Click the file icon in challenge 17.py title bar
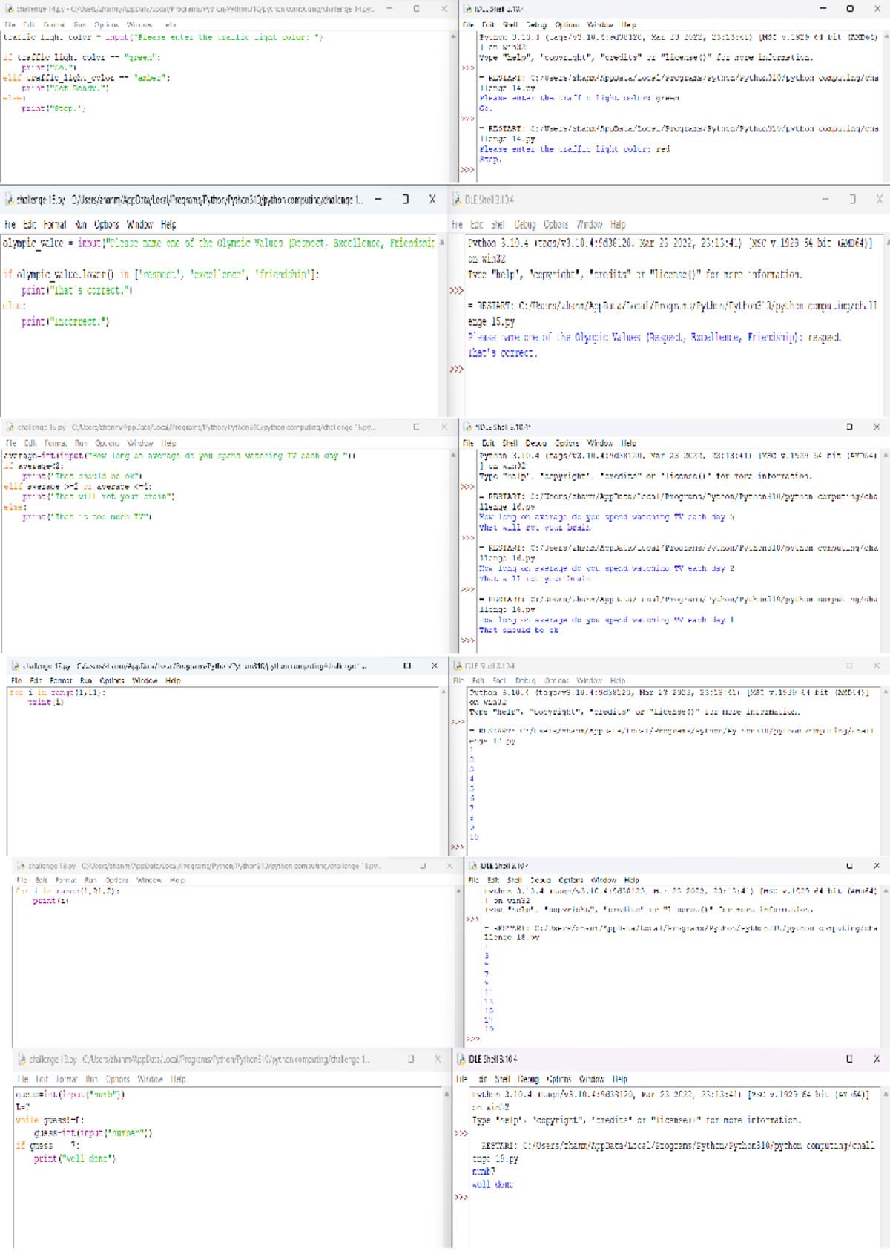 point(15,666)
